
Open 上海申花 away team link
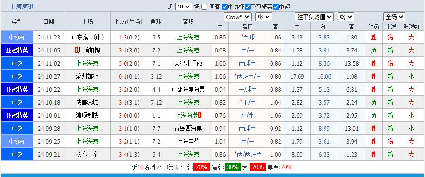tap(188, 141)
